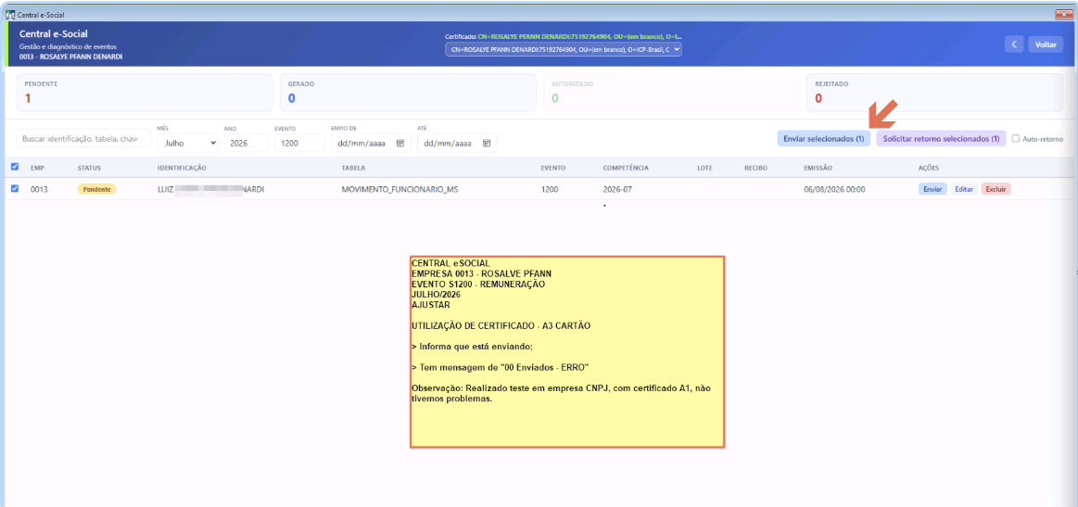Click Editar action in row 0013

point(964,189)
